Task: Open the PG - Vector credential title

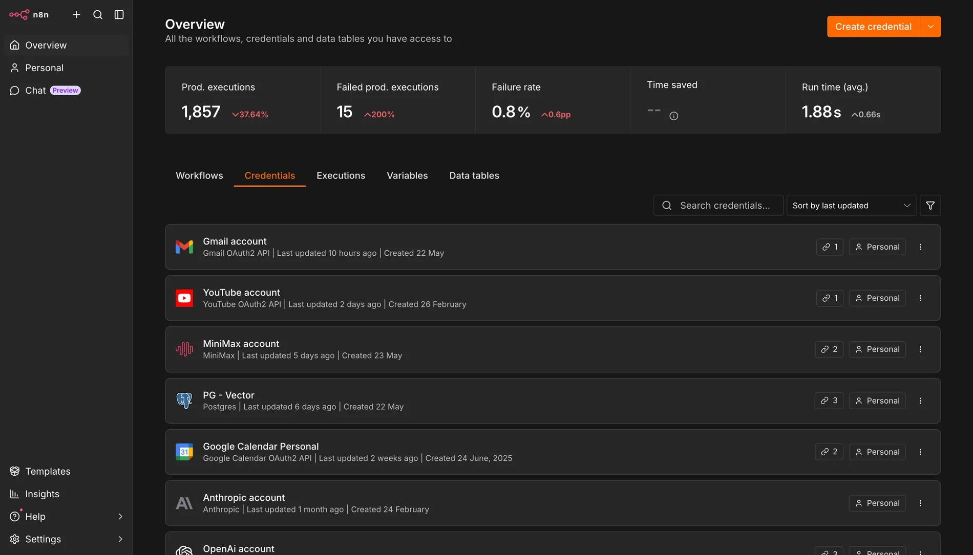Action: pos(228,395)
